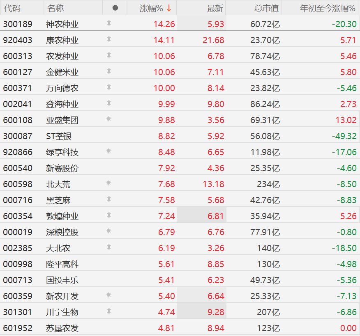Sort by the 最新 column header

(x=215, y=8)
